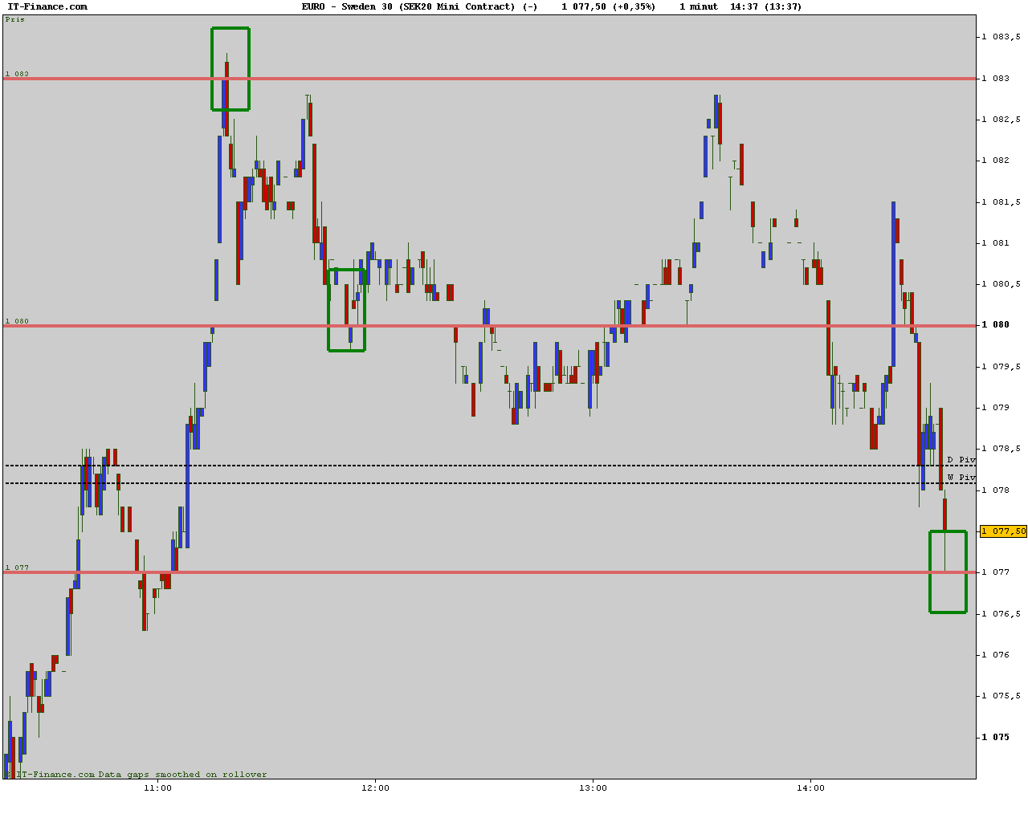Click the '1 082,5' price axis label

[1001, 120]
